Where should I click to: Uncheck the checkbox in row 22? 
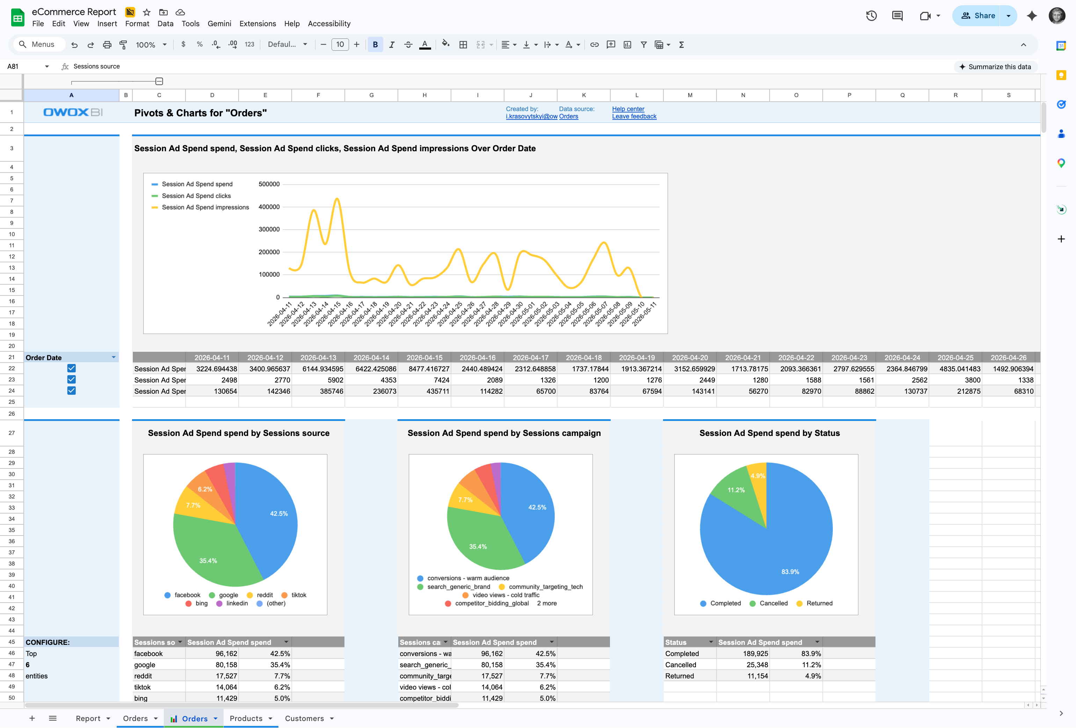71,368
